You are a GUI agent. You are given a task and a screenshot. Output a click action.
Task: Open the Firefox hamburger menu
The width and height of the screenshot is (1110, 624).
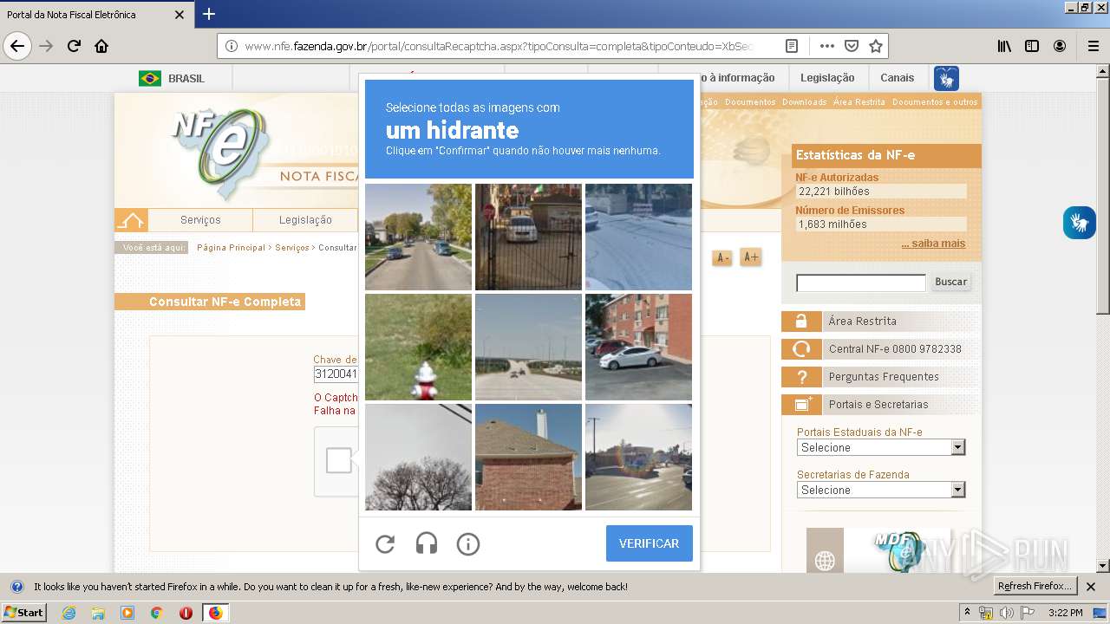(x=1094, y=46)
